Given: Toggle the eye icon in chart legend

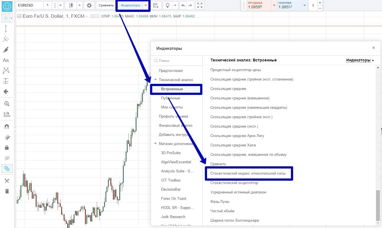Looking at the screenshot, I should tap(92, 16).
